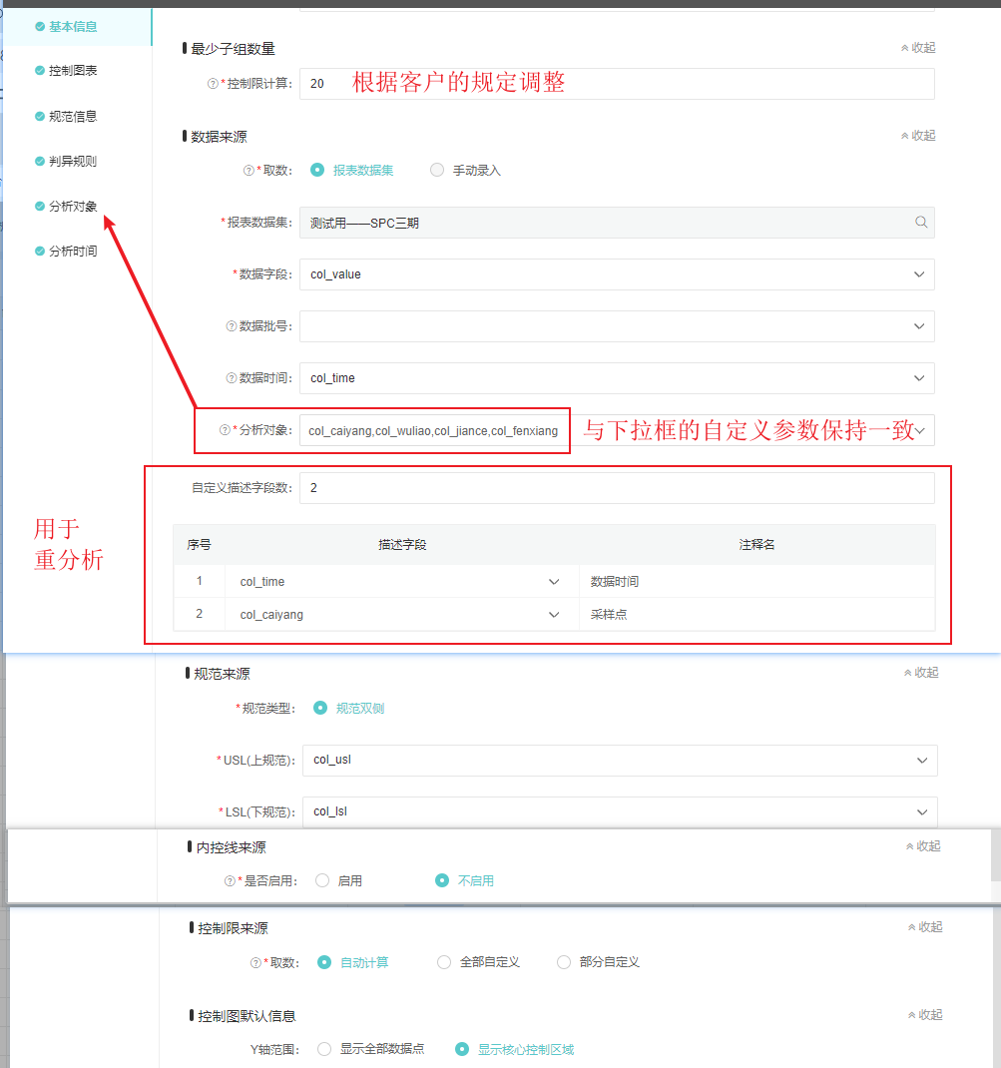Open row 2 描述字段 dropdown col_caiyang
The height and width of the screenshot is (1068, 1001).
pos(402,615)
